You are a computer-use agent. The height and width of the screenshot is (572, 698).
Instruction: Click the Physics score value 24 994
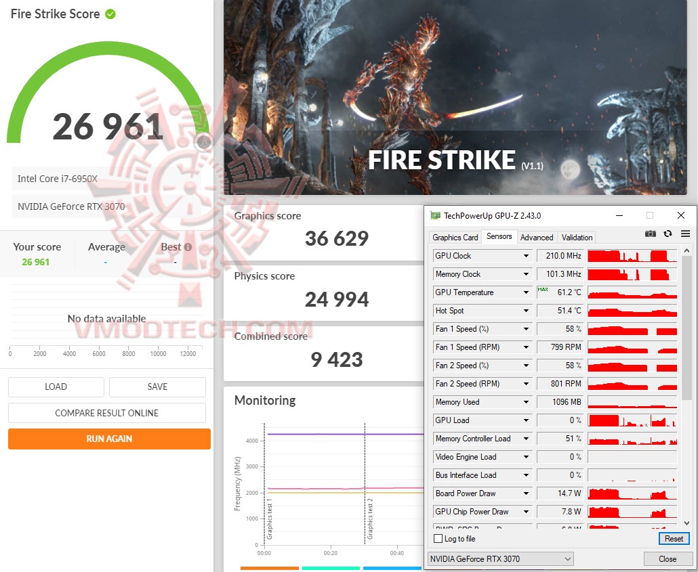pyautogui.click(x=337, y=299)
